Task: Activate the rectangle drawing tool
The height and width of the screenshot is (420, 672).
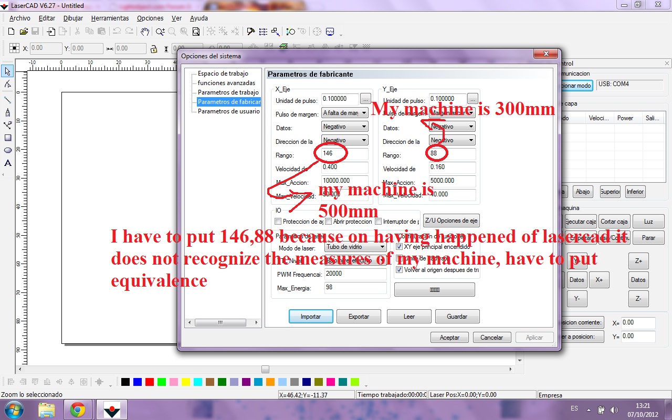Action: pyautogui.click(x=7, y=138)
